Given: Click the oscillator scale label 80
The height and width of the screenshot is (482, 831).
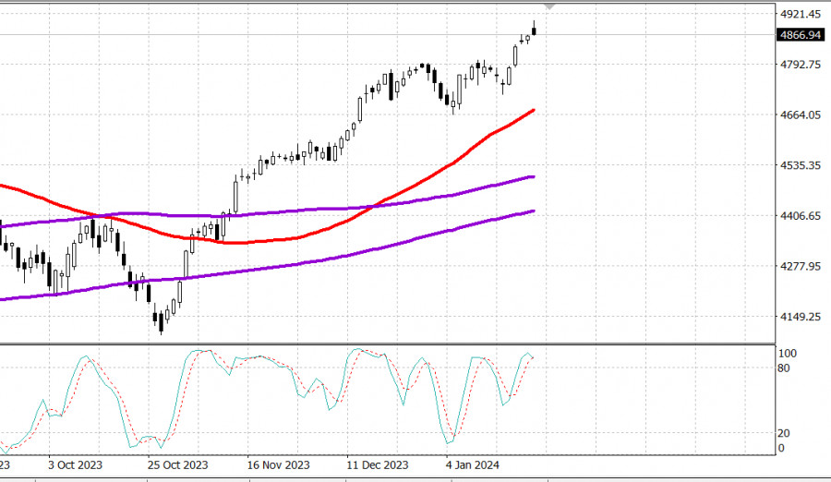Looking at the screenshot, I should point(784,368).
